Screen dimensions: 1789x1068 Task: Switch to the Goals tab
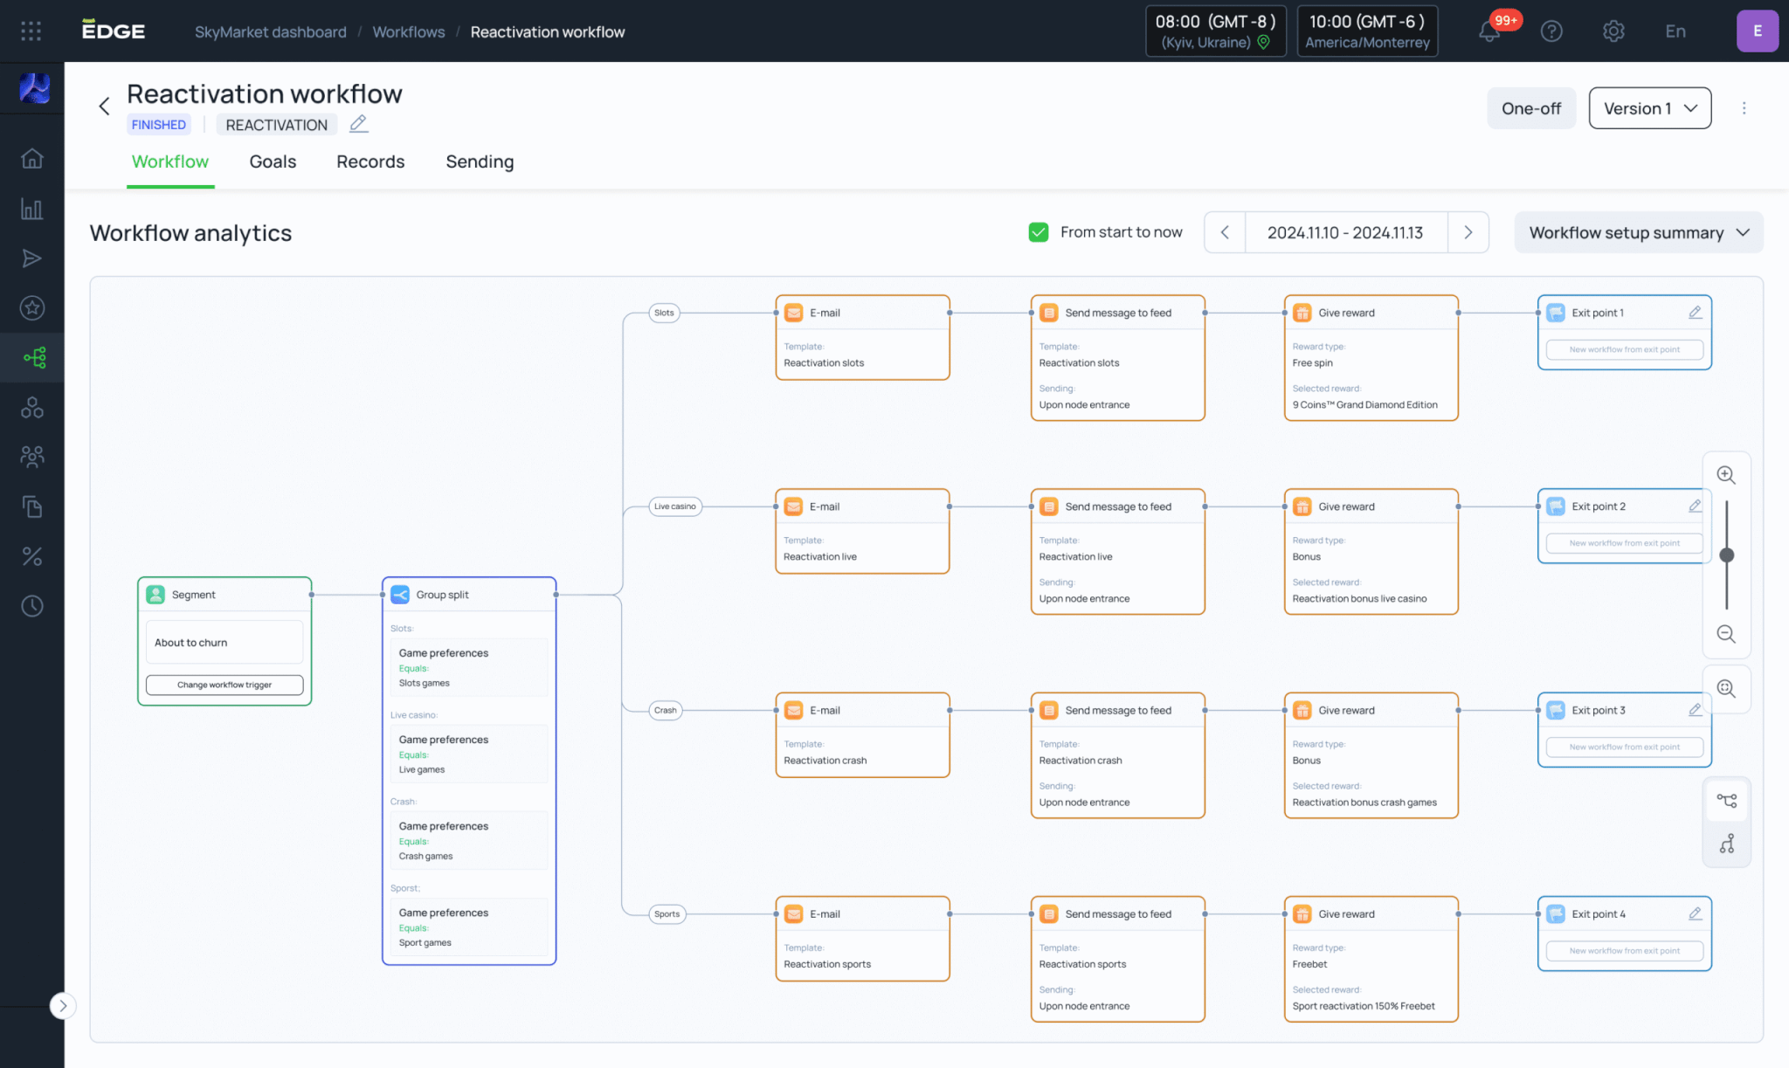click(x=273, y=162)
